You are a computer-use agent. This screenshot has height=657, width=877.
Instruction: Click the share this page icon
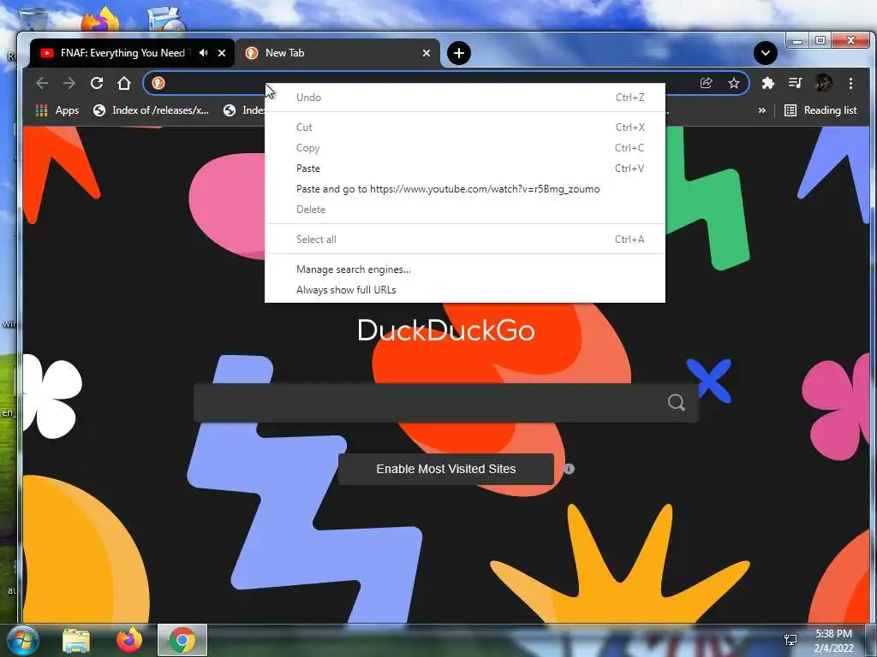[x=706, y=83]
